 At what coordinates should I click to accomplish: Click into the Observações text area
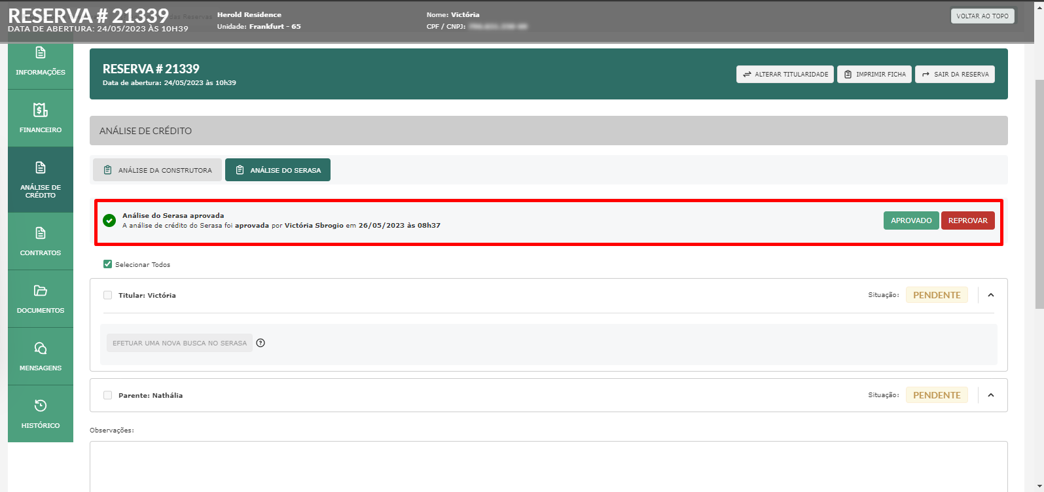coord(549,466)
